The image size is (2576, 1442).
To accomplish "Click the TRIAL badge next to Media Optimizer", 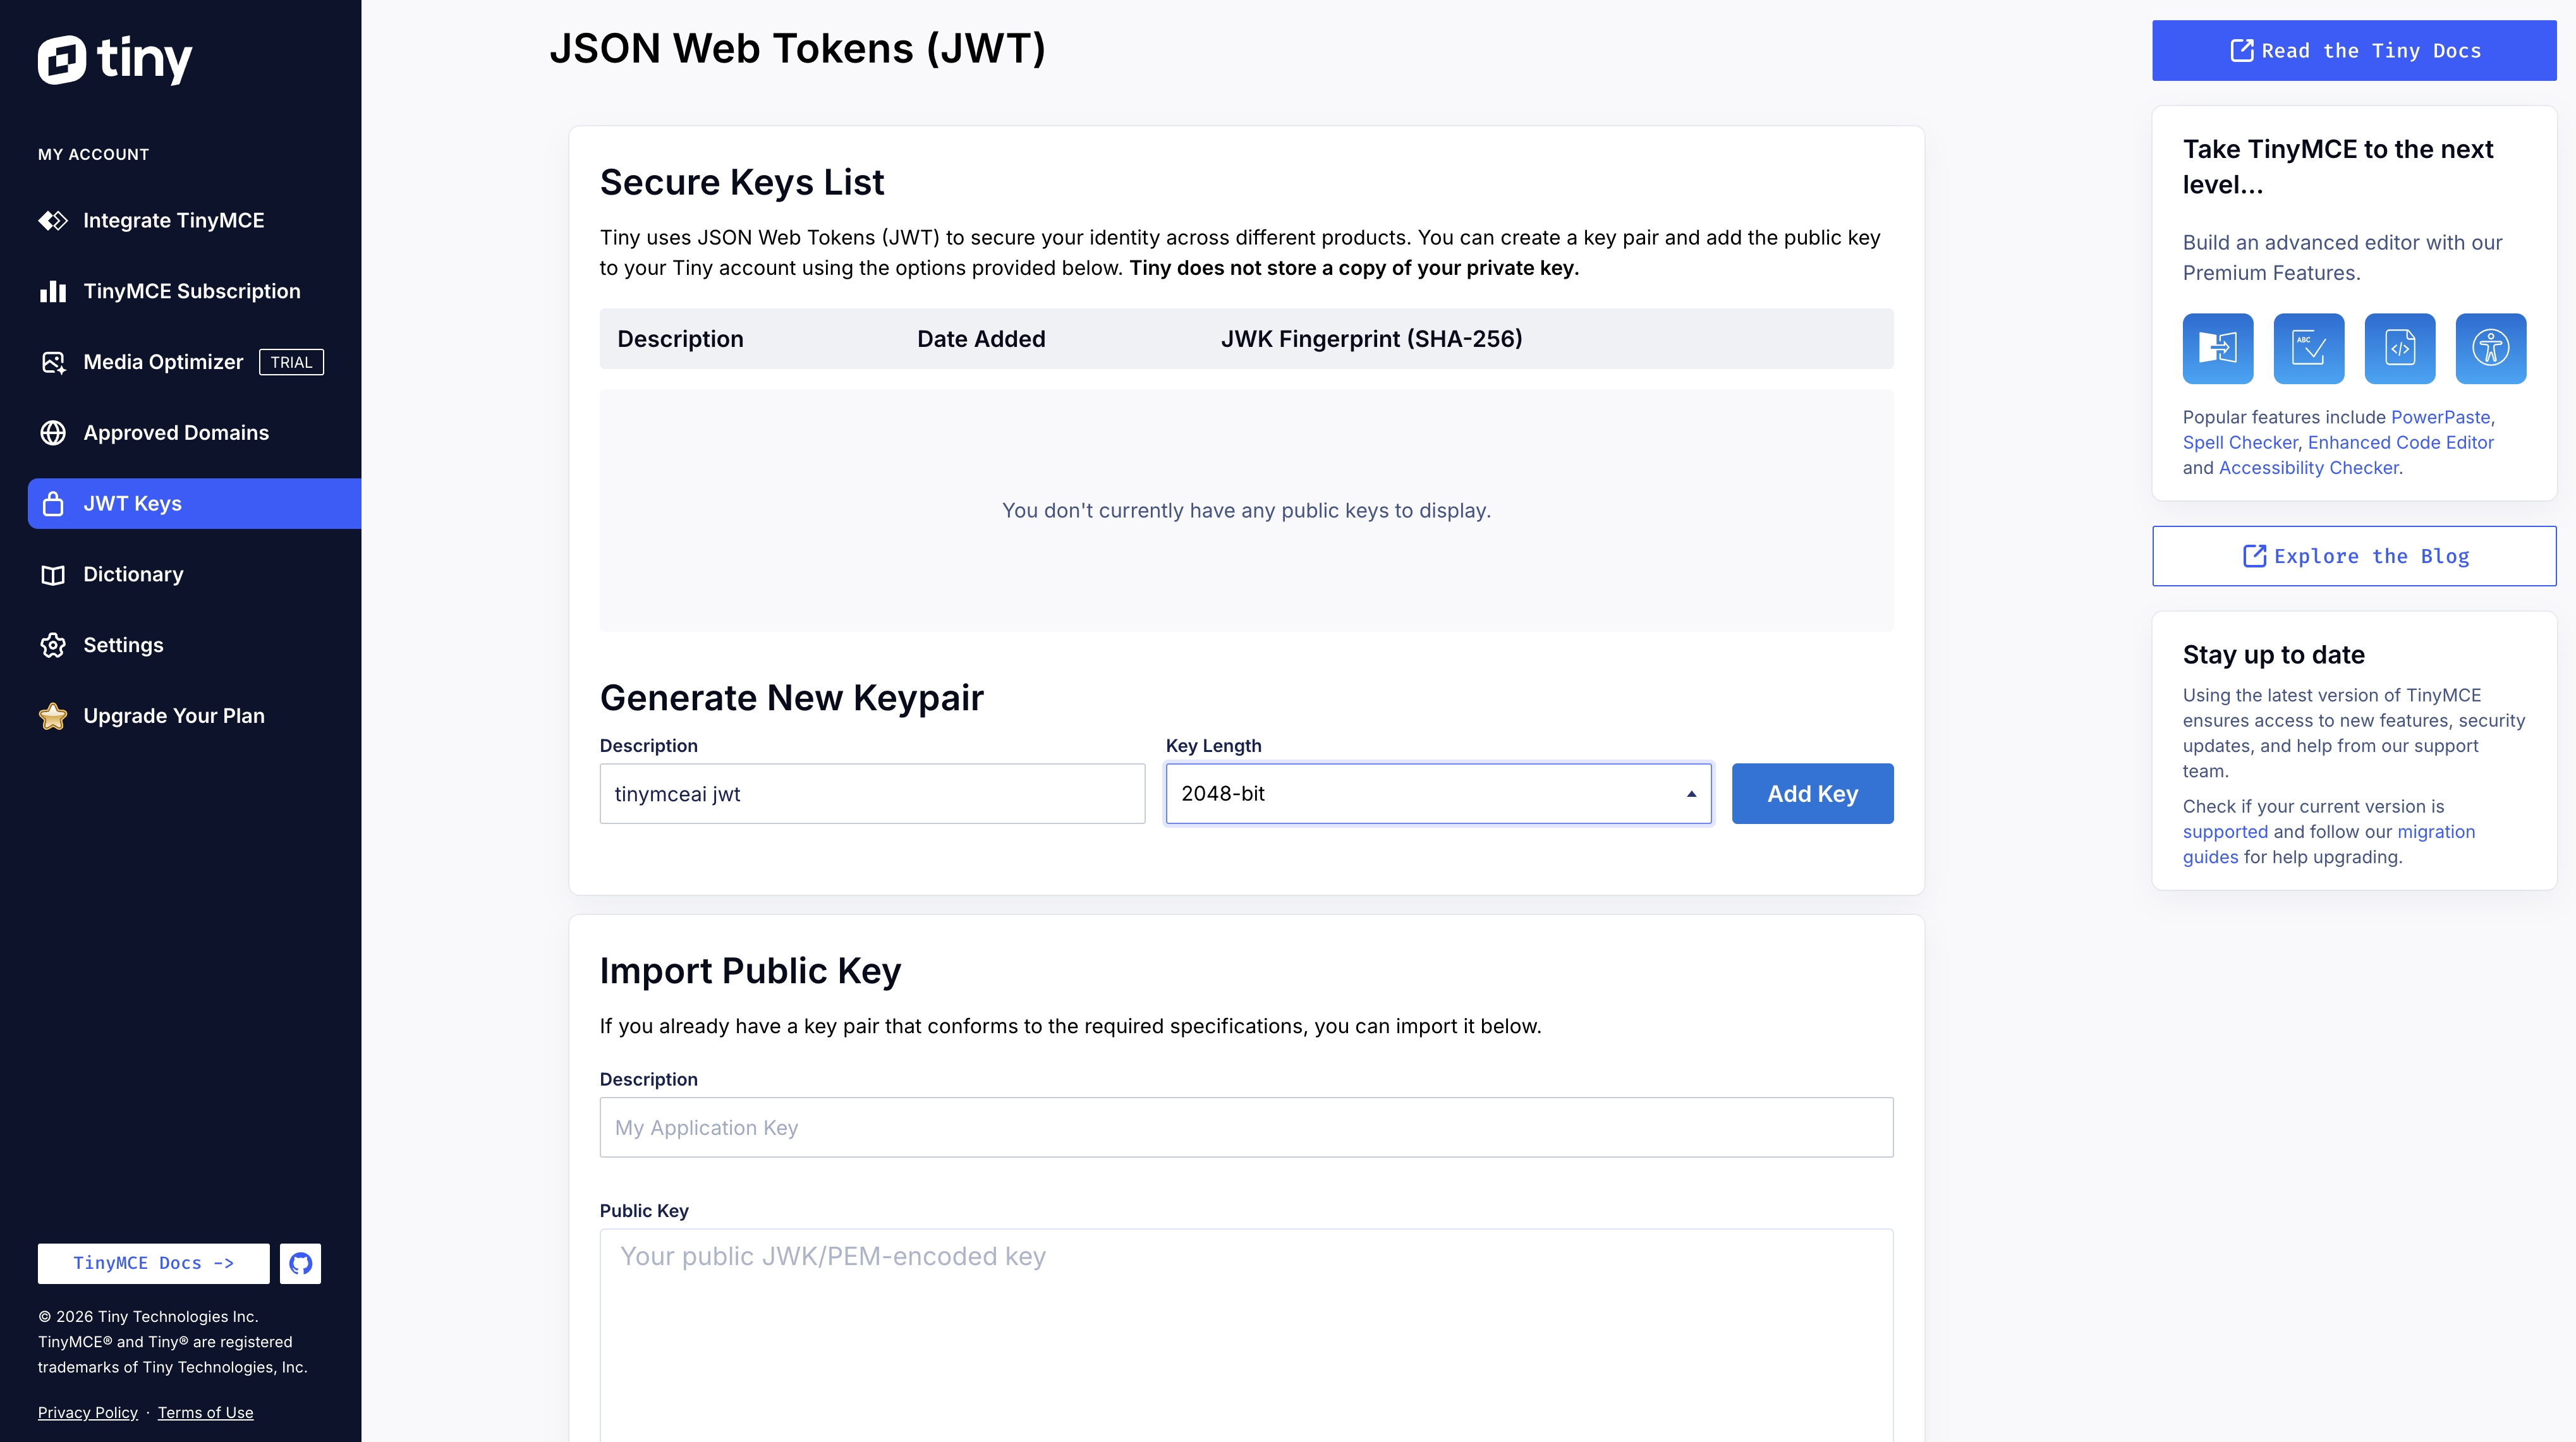I will pos(291,362).
